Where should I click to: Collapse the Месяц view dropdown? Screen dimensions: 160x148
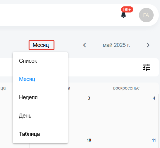[x=41, y=45]
